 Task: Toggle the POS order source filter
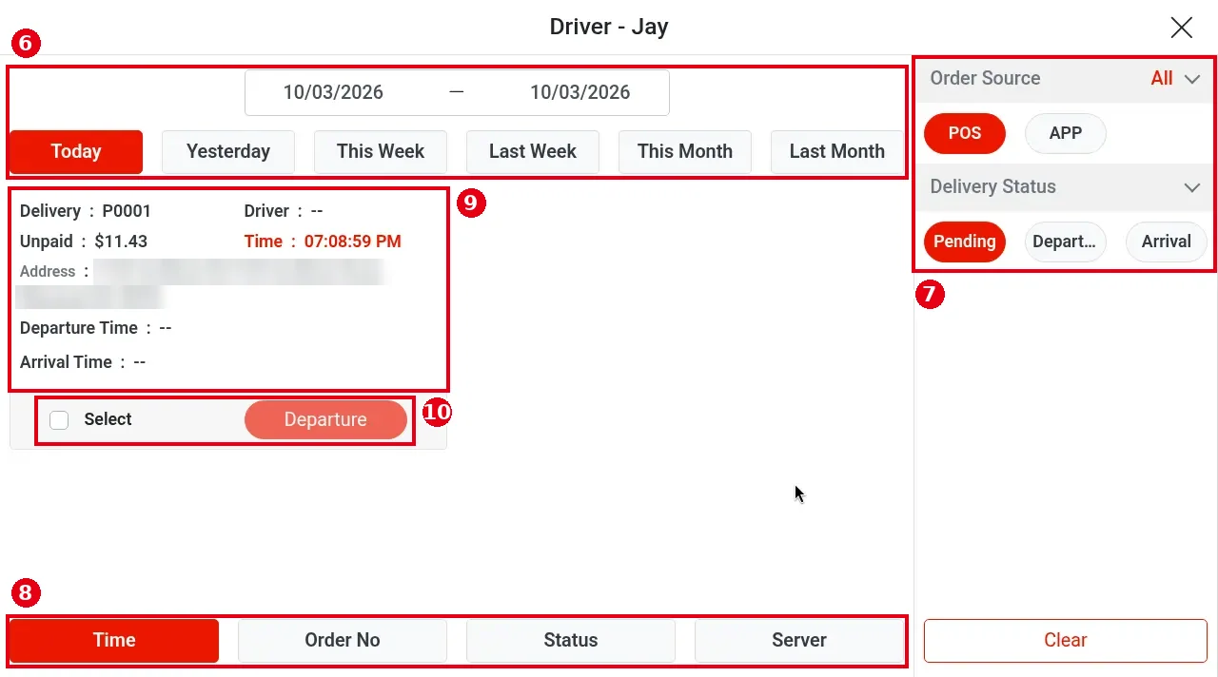965,133
